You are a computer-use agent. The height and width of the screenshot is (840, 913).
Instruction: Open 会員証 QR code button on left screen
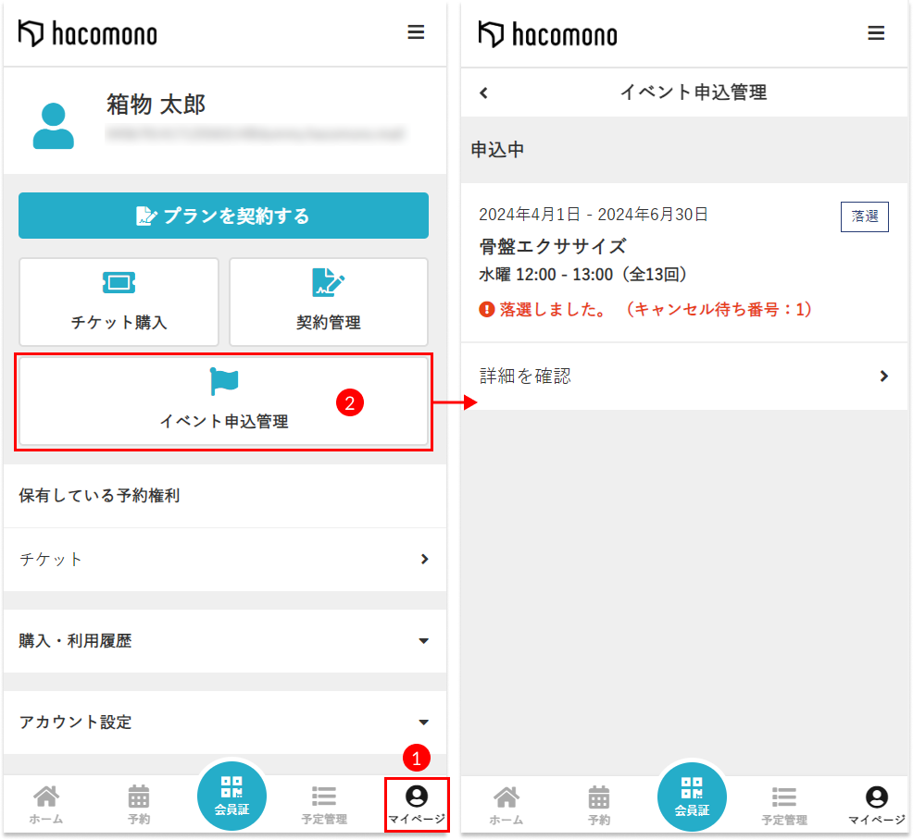pyautogui.click(x=231, y=795)
